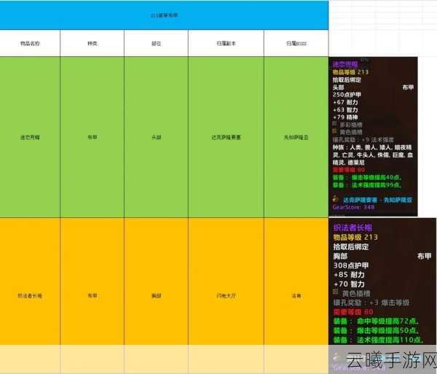Select the 先知萨隆亚 boss cell
Viewport: 437px width, 374px height.
(x=296, y=137)
